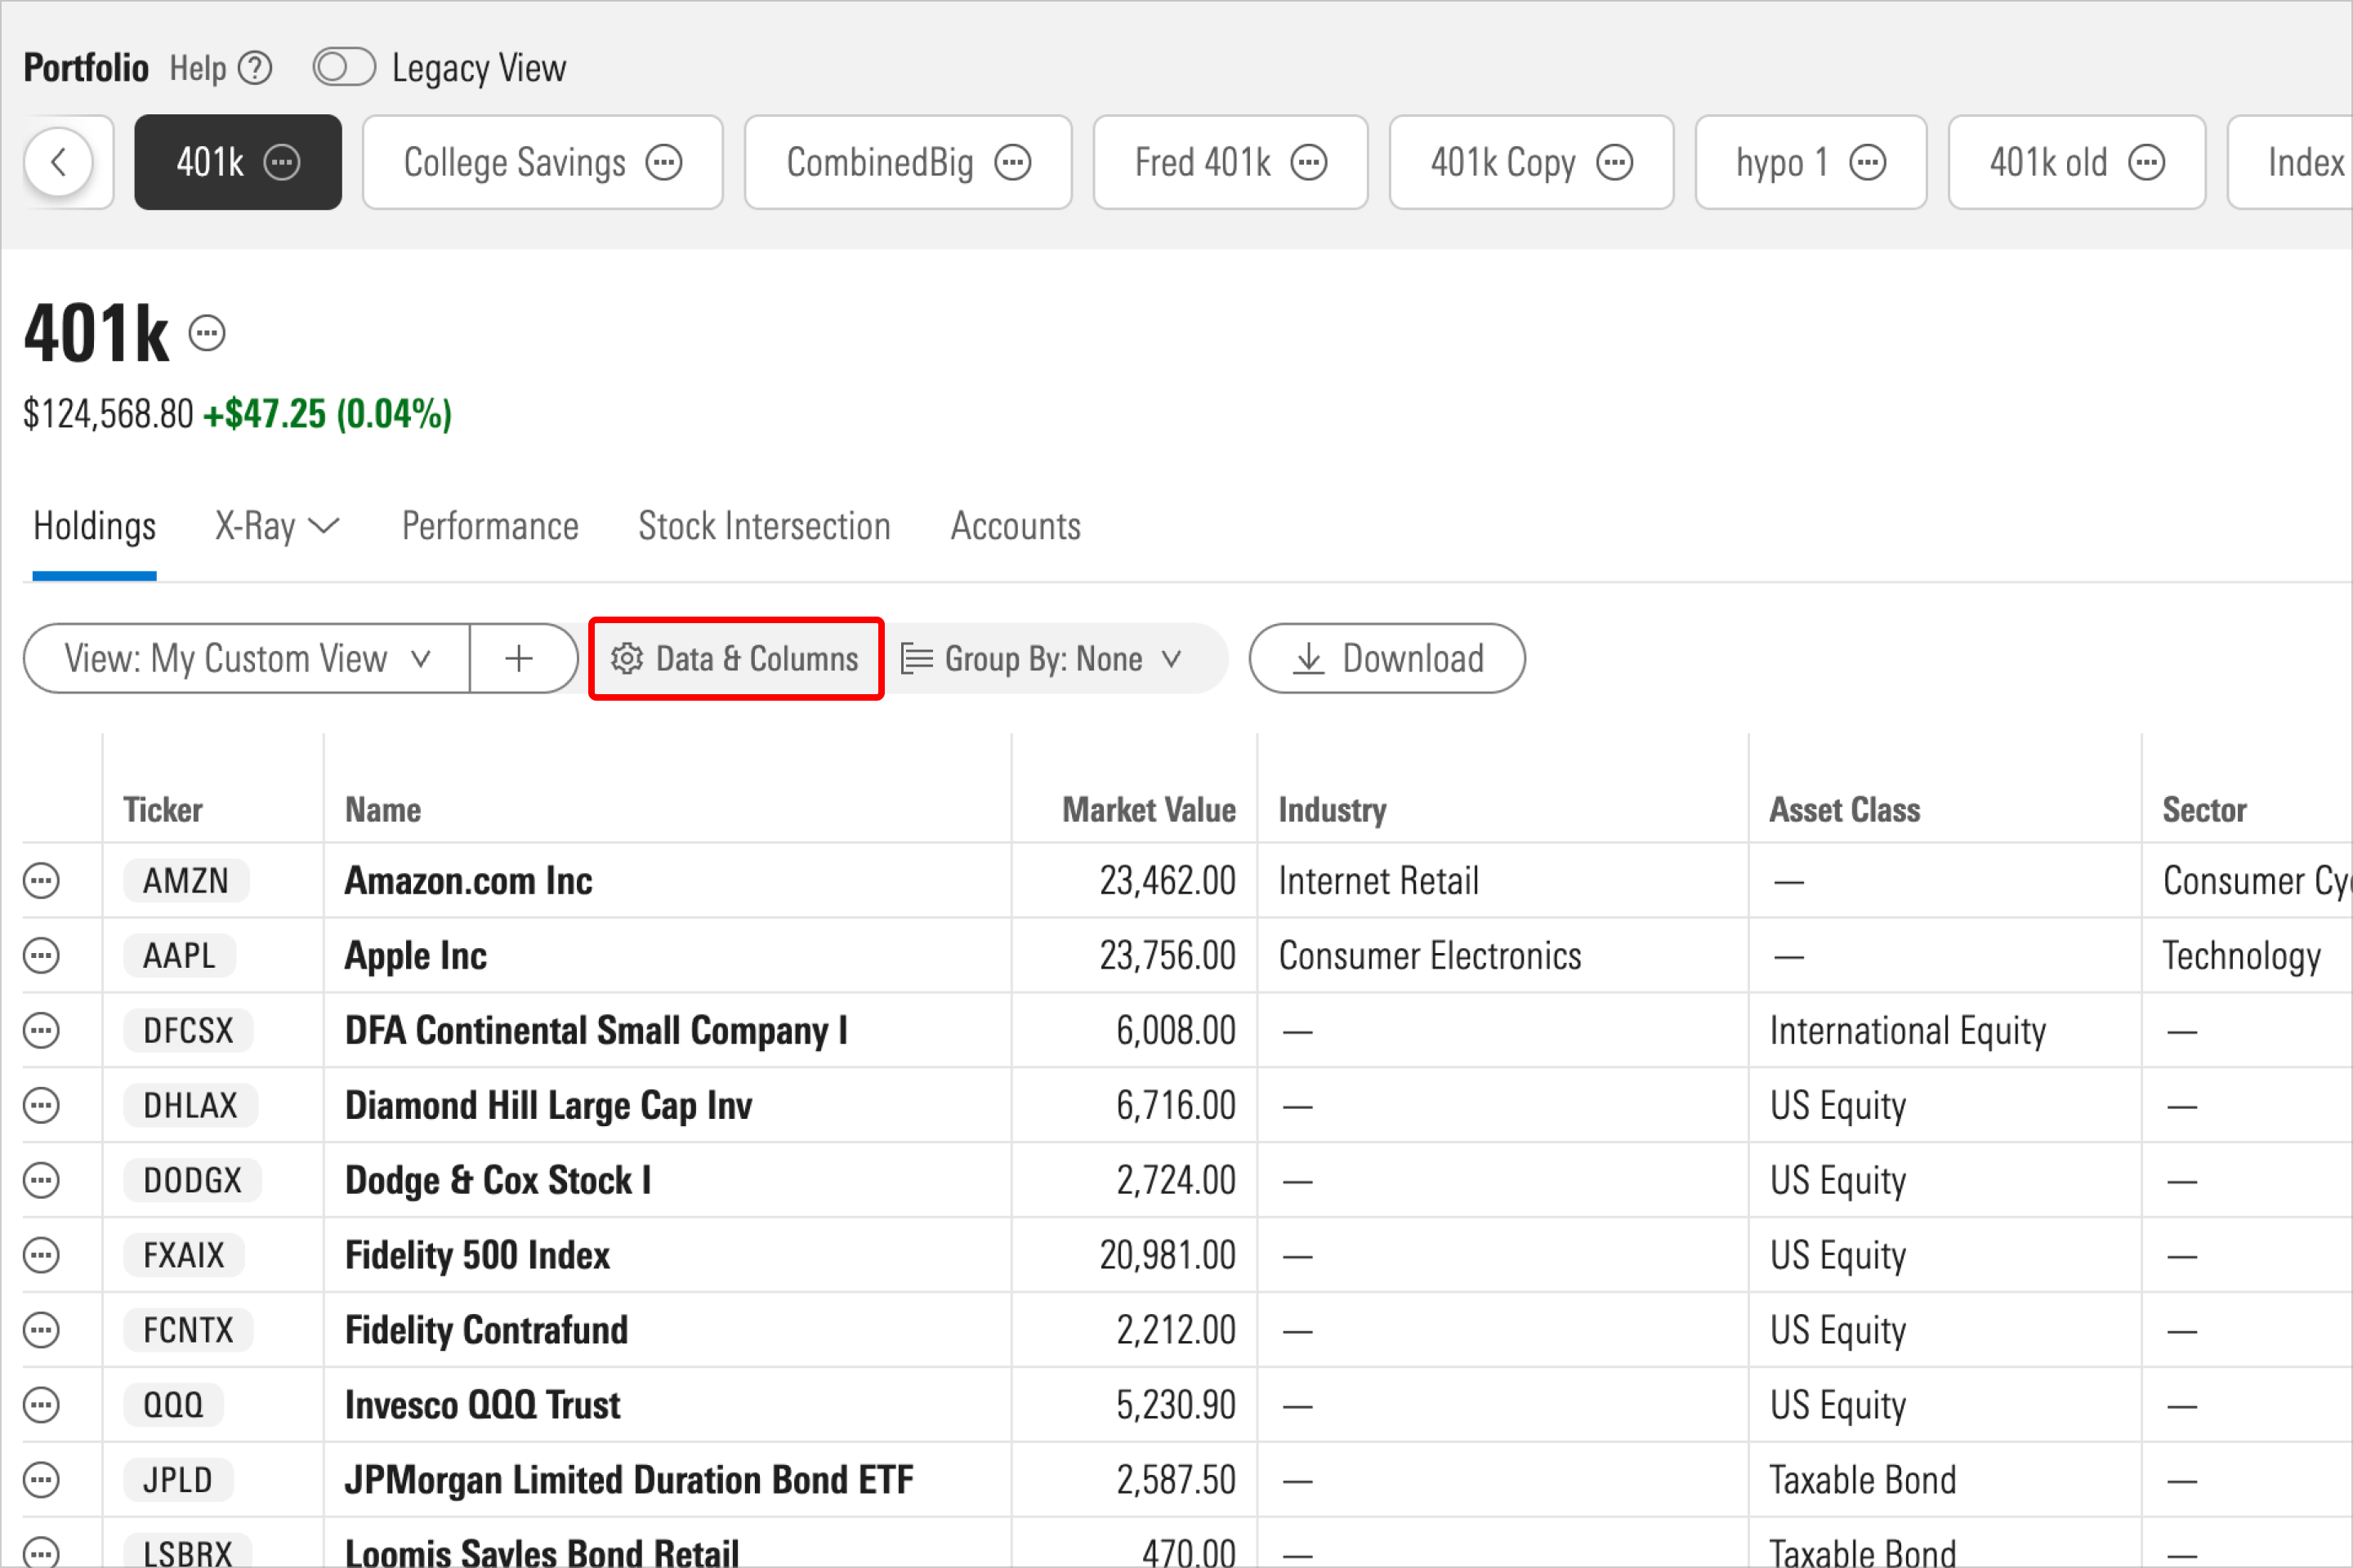Switch to the Accounts tab
The width and height of the screenshot is (2353, 1568).
coord(1016,526)
